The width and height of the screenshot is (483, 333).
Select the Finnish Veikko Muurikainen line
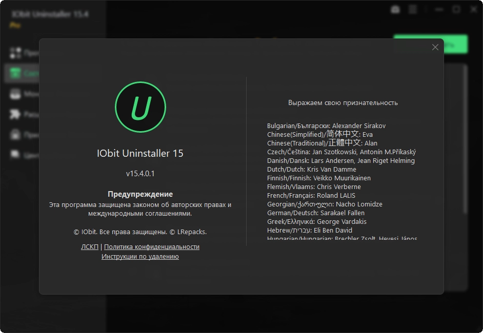click(x=319, y=178)
